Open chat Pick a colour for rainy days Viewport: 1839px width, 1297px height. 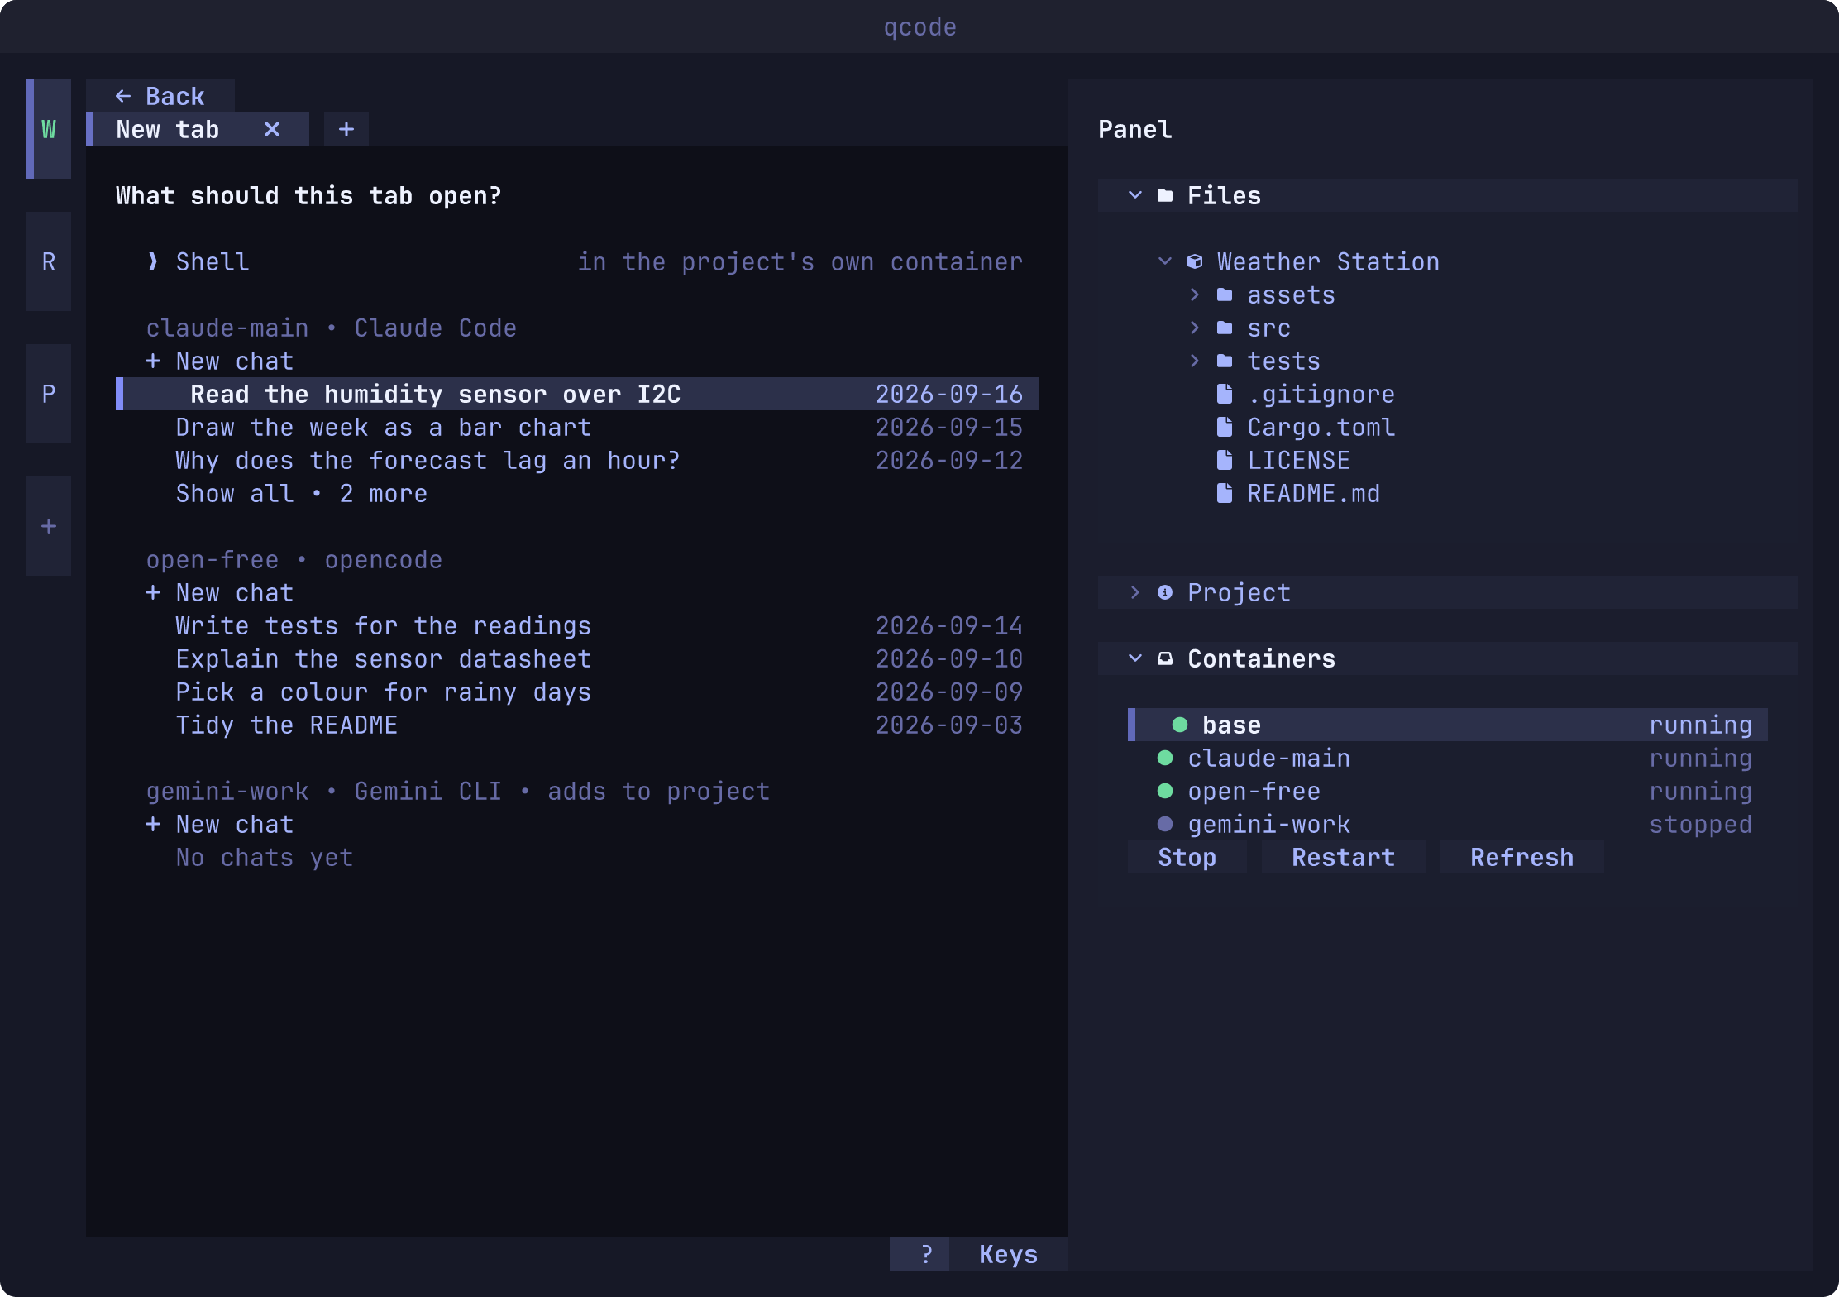pos(577,692)
